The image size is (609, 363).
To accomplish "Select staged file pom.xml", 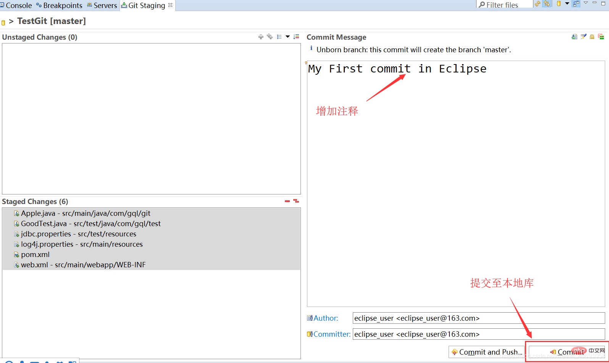I will [151, 254].
